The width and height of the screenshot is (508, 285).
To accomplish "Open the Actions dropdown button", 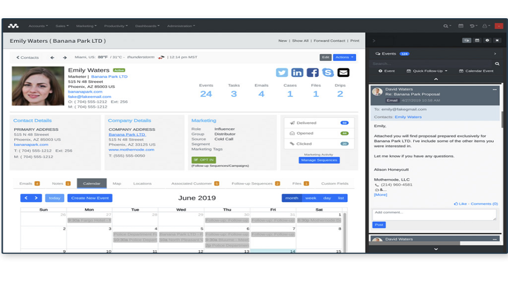I will 344,57.
